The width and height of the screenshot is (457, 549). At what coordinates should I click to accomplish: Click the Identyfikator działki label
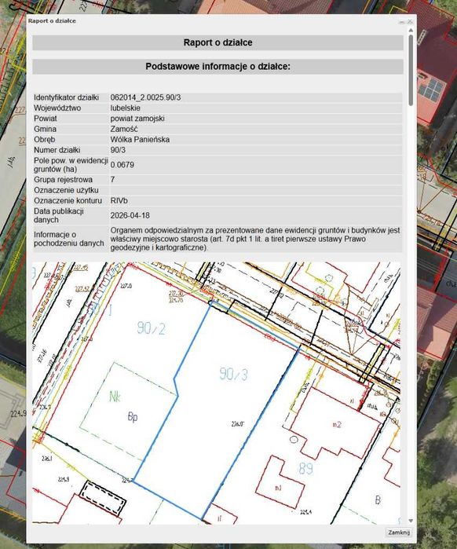[66, 97]
